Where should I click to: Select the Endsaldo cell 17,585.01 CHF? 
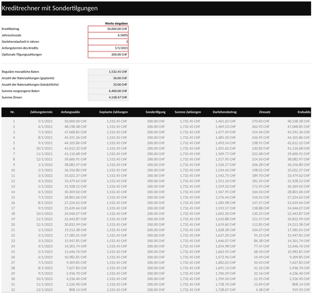pos(299,230)
